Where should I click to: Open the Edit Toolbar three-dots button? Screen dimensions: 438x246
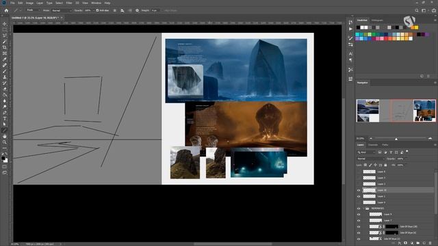tap(5, 148)
